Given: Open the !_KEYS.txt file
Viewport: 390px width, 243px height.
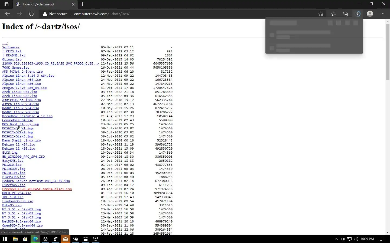Looking at the screenshot, I should coord(12,51).
